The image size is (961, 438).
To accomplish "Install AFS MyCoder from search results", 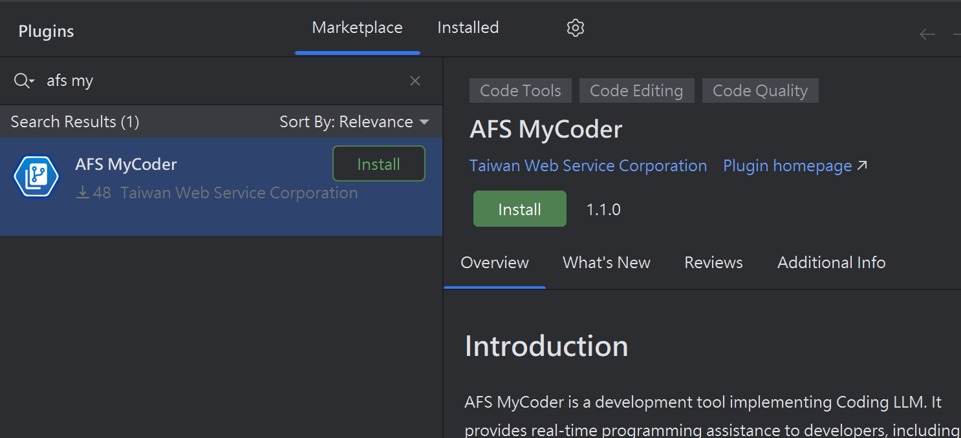I will (x=379, y=164).
